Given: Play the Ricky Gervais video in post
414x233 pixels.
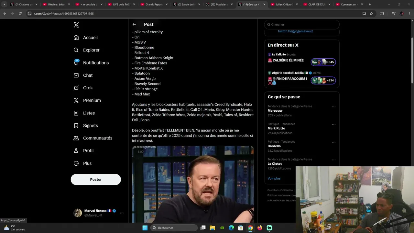Looking at the screenshot, I should (193, 184).
